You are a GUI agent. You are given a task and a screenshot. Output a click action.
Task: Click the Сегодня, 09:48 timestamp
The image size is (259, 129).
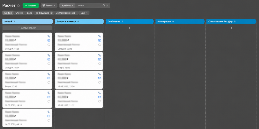(65, 49)
